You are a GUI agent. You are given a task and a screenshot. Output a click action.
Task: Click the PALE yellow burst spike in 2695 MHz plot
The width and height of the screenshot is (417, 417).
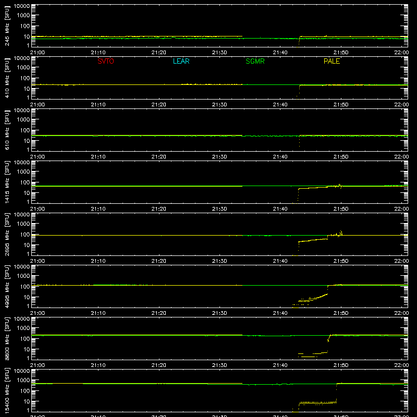(x=340, y=233)
